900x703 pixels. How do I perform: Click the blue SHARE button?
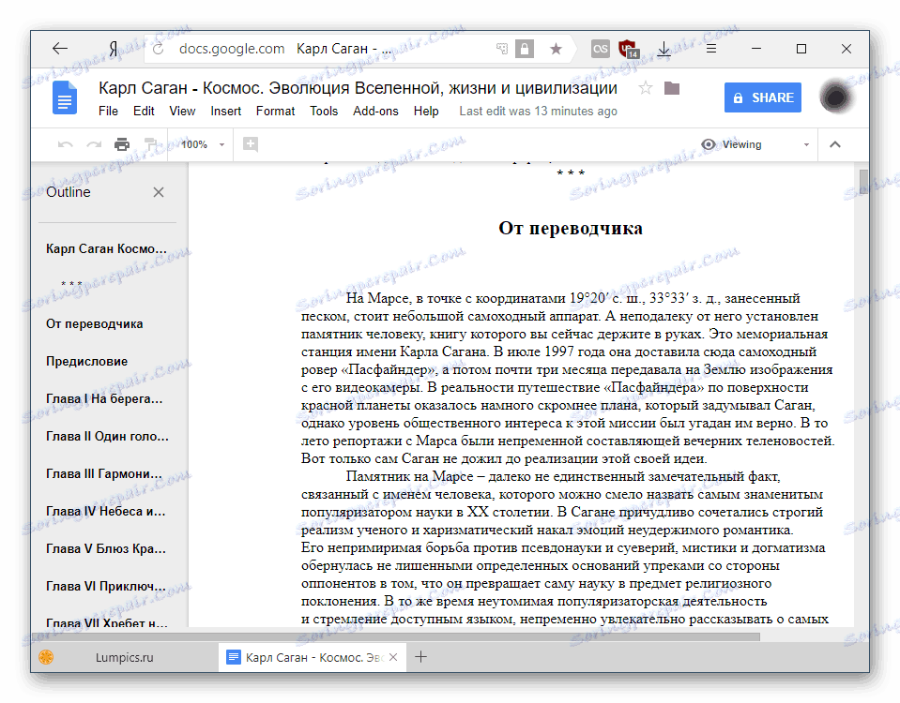pos(763,97)
